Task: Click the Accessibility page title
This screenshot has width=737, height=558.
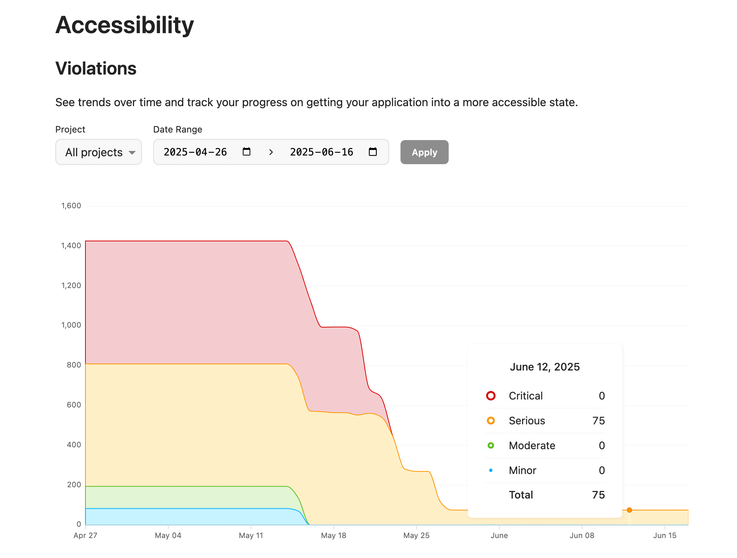Action: [x=124, y=24]
